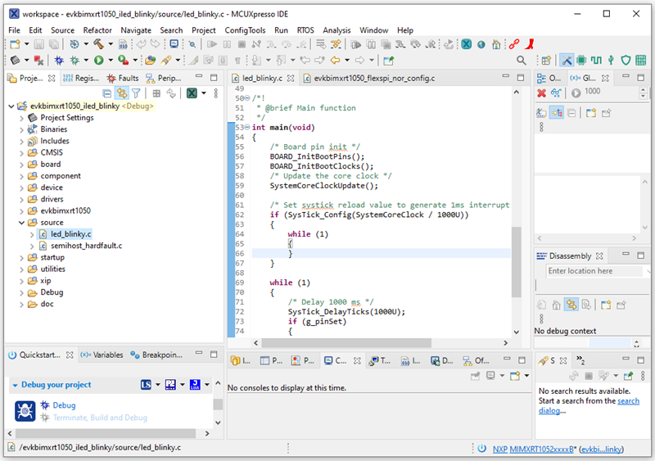The width and height of the screenshot is (655, 461).
Task: Toggle Link with Editor in Project Explorer
Action: [x=121, y=93]
